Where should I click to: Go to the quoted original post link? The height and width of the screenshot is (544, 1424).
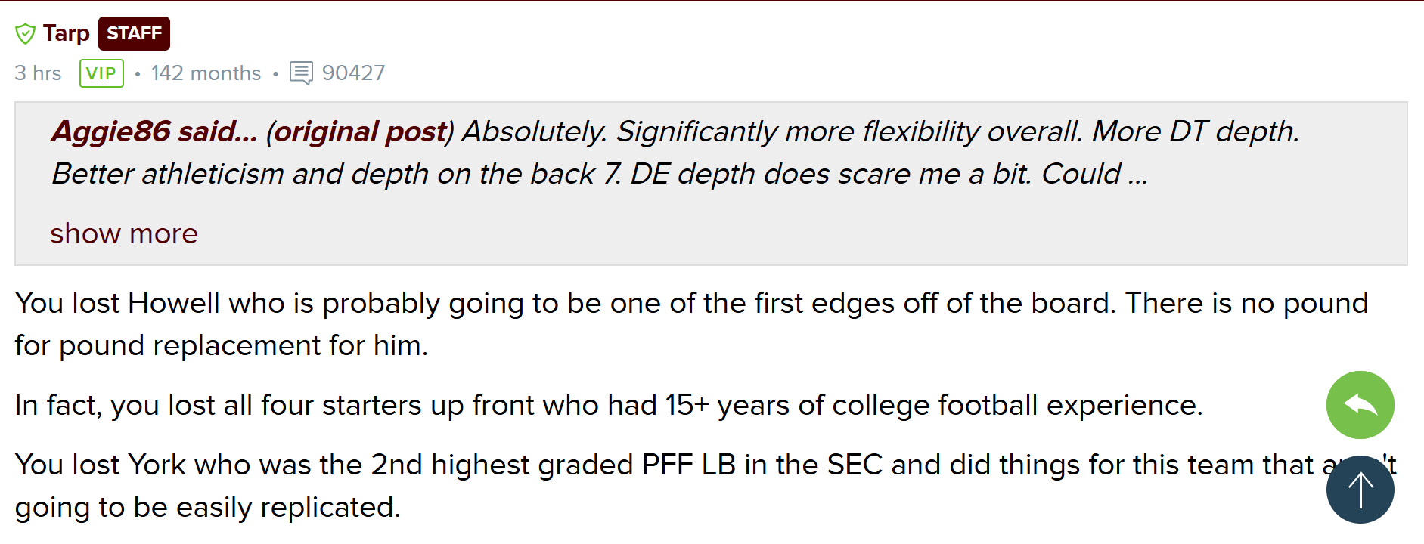click(359, 131)
